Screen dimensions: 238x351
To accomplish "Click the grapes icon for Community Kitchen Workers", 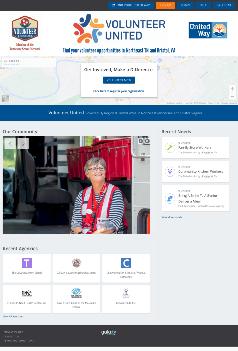I will click(x=170, y=171).
